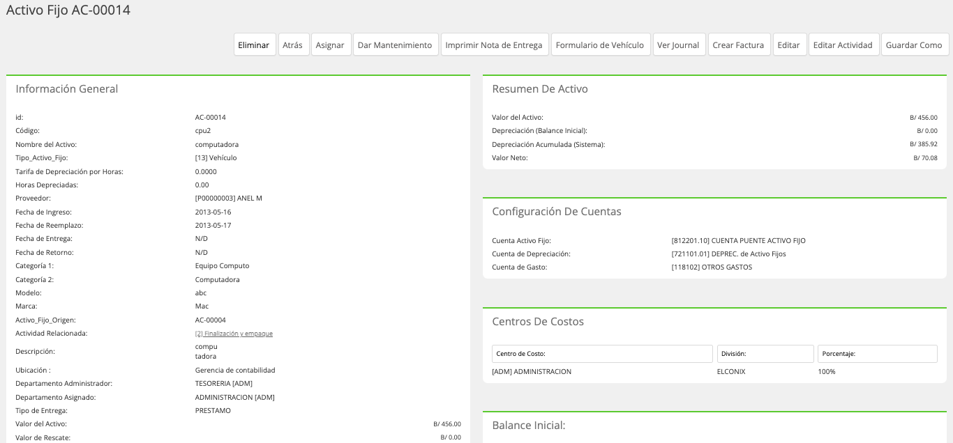Click the [13] Vehículo asset type value
This screenshot has width=953, height=443.
[x=216, y=158]
